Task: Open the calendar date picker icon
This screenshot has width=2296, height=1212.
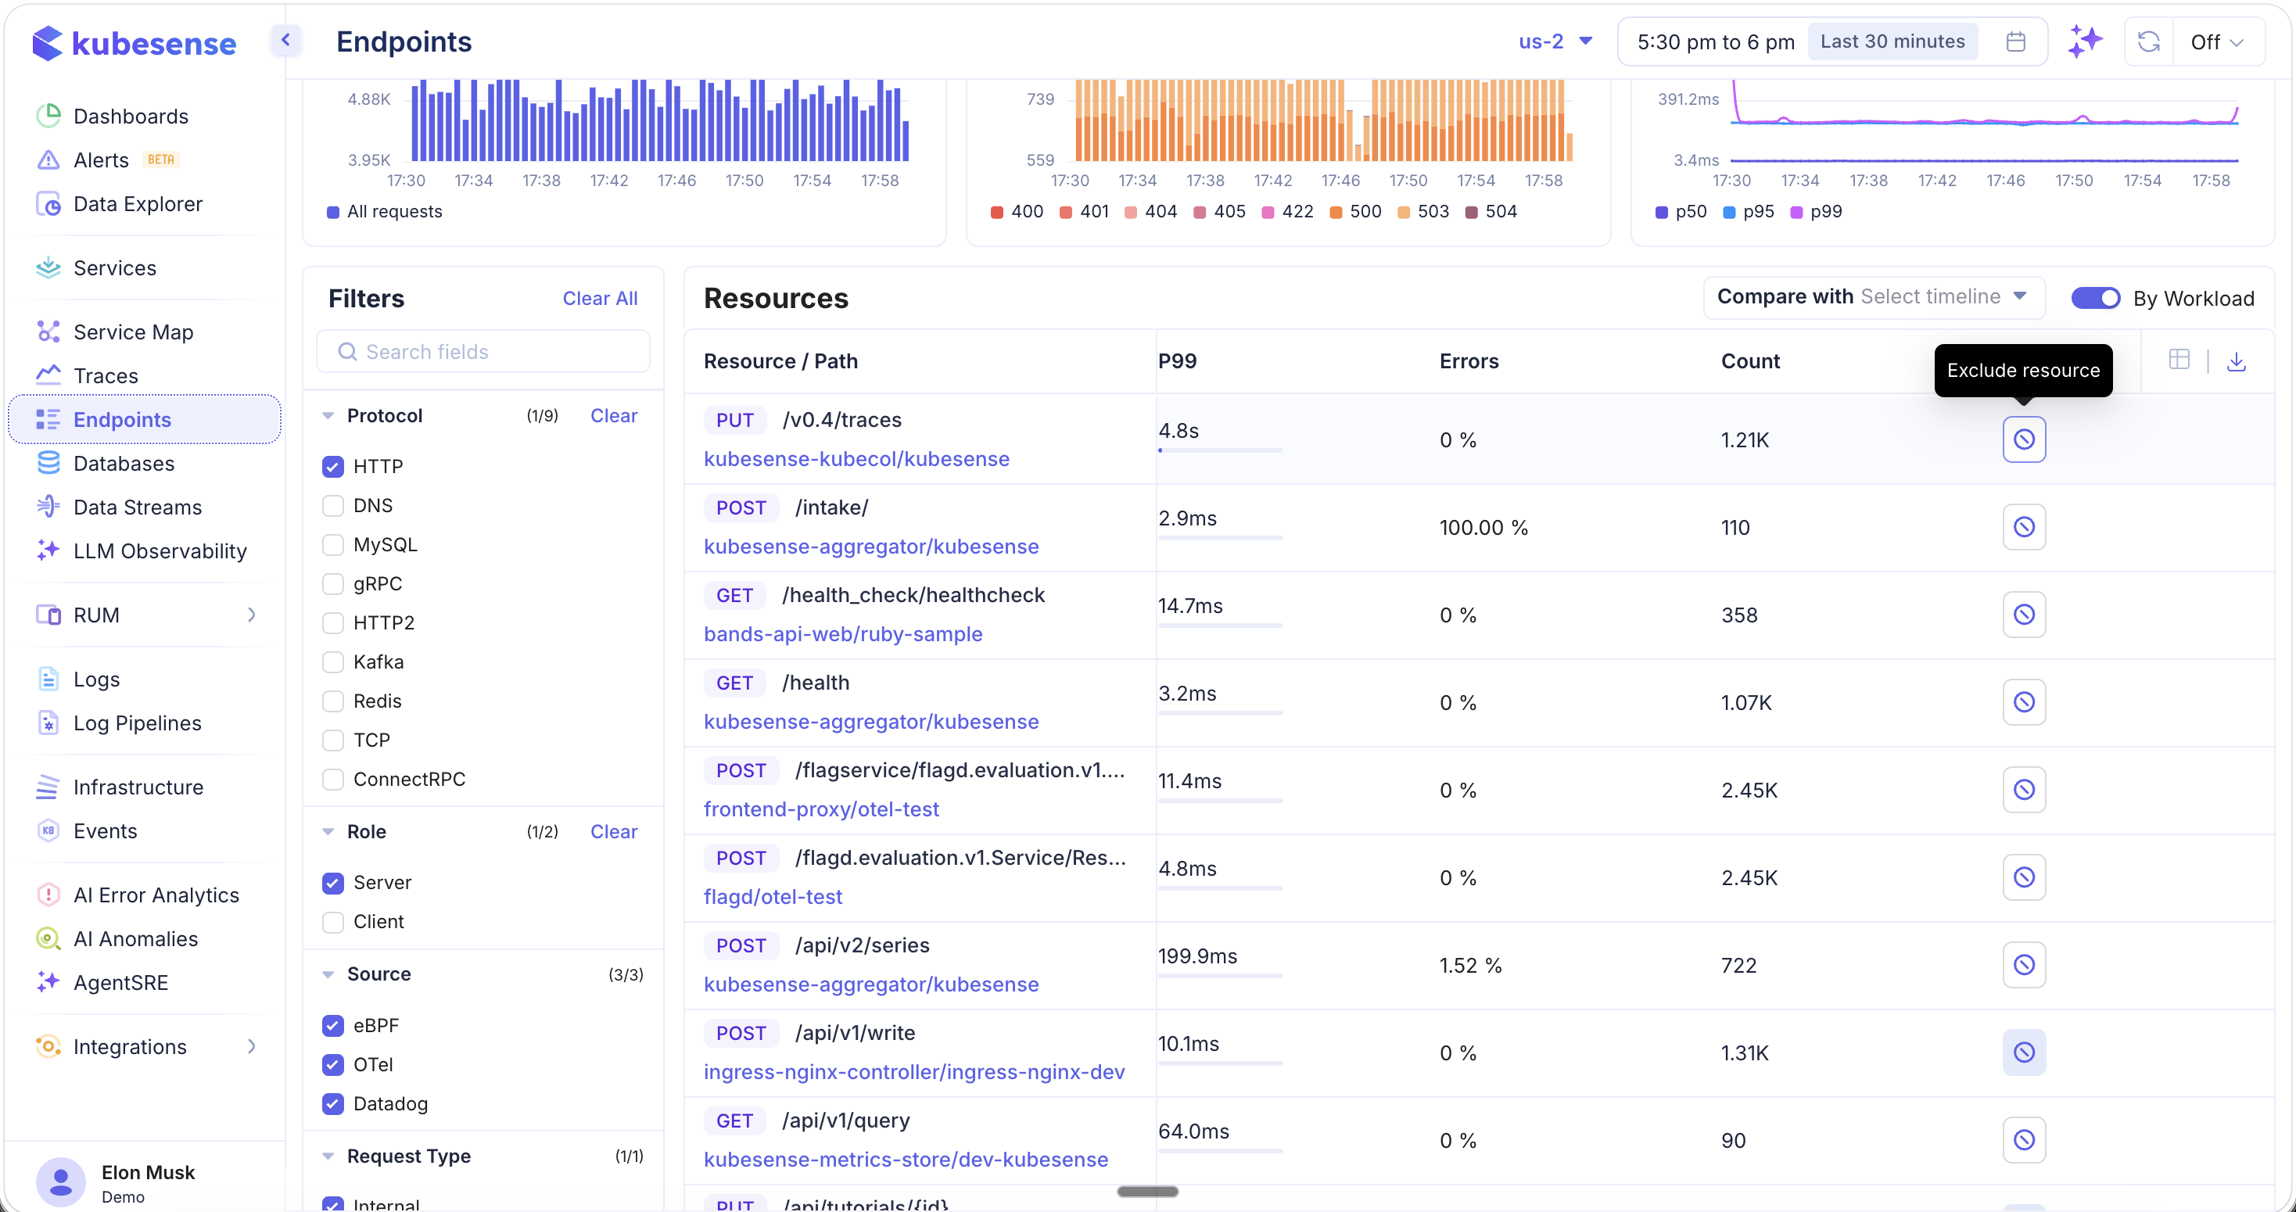Action: pyautogui.click(x=2015, y=42)
